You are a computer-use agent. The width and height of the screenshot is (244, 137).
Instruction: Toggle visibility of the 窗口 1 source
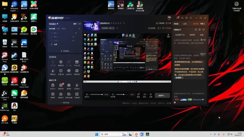click(76, 33)
